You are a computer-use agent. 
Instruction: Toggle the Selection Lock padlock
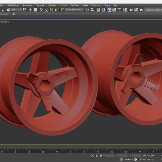tap(97, 156)
